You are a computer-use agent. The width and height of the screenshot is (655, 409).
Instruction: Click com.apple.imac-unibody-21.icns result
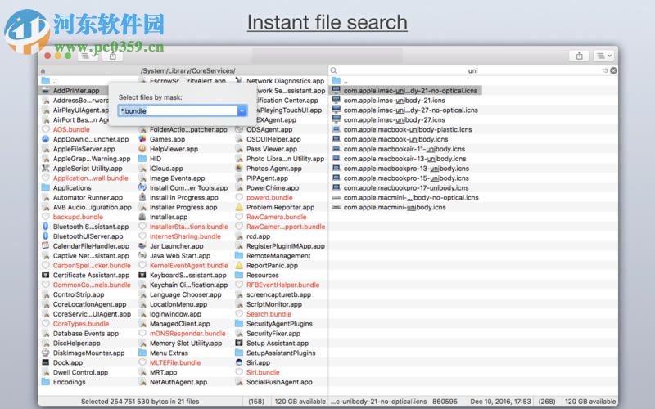[394, 100]
